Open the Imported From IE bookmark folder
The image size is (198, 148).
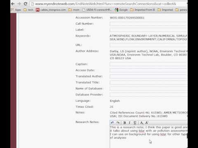(143, 10)
